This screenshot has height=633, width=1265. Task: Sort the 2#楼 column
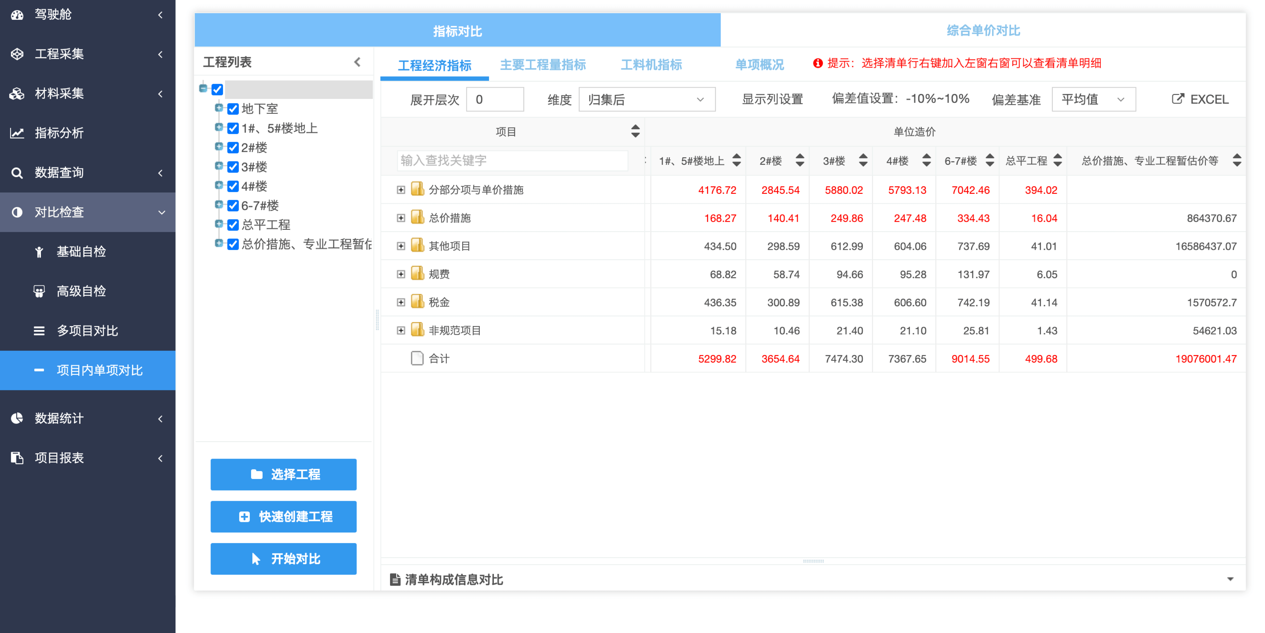tap(800, 160)
